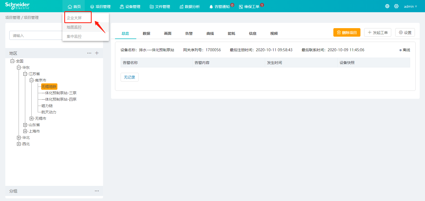Screen dimensions: 425x201
Task: Click the 网关序列号 1700056 text
Action: coord(202,50)
